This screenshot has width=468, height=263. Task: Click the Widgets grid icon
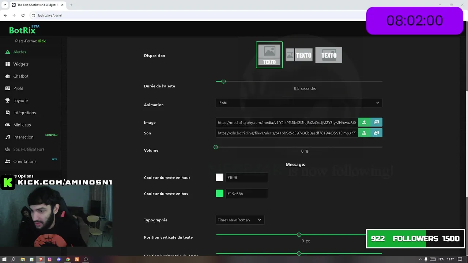click(7, 64)
